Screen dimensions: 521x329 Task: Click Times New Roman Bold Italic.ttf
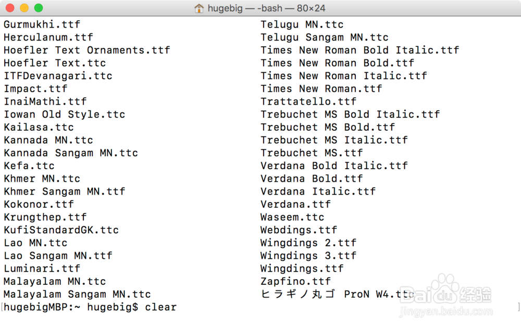point(360,50)
